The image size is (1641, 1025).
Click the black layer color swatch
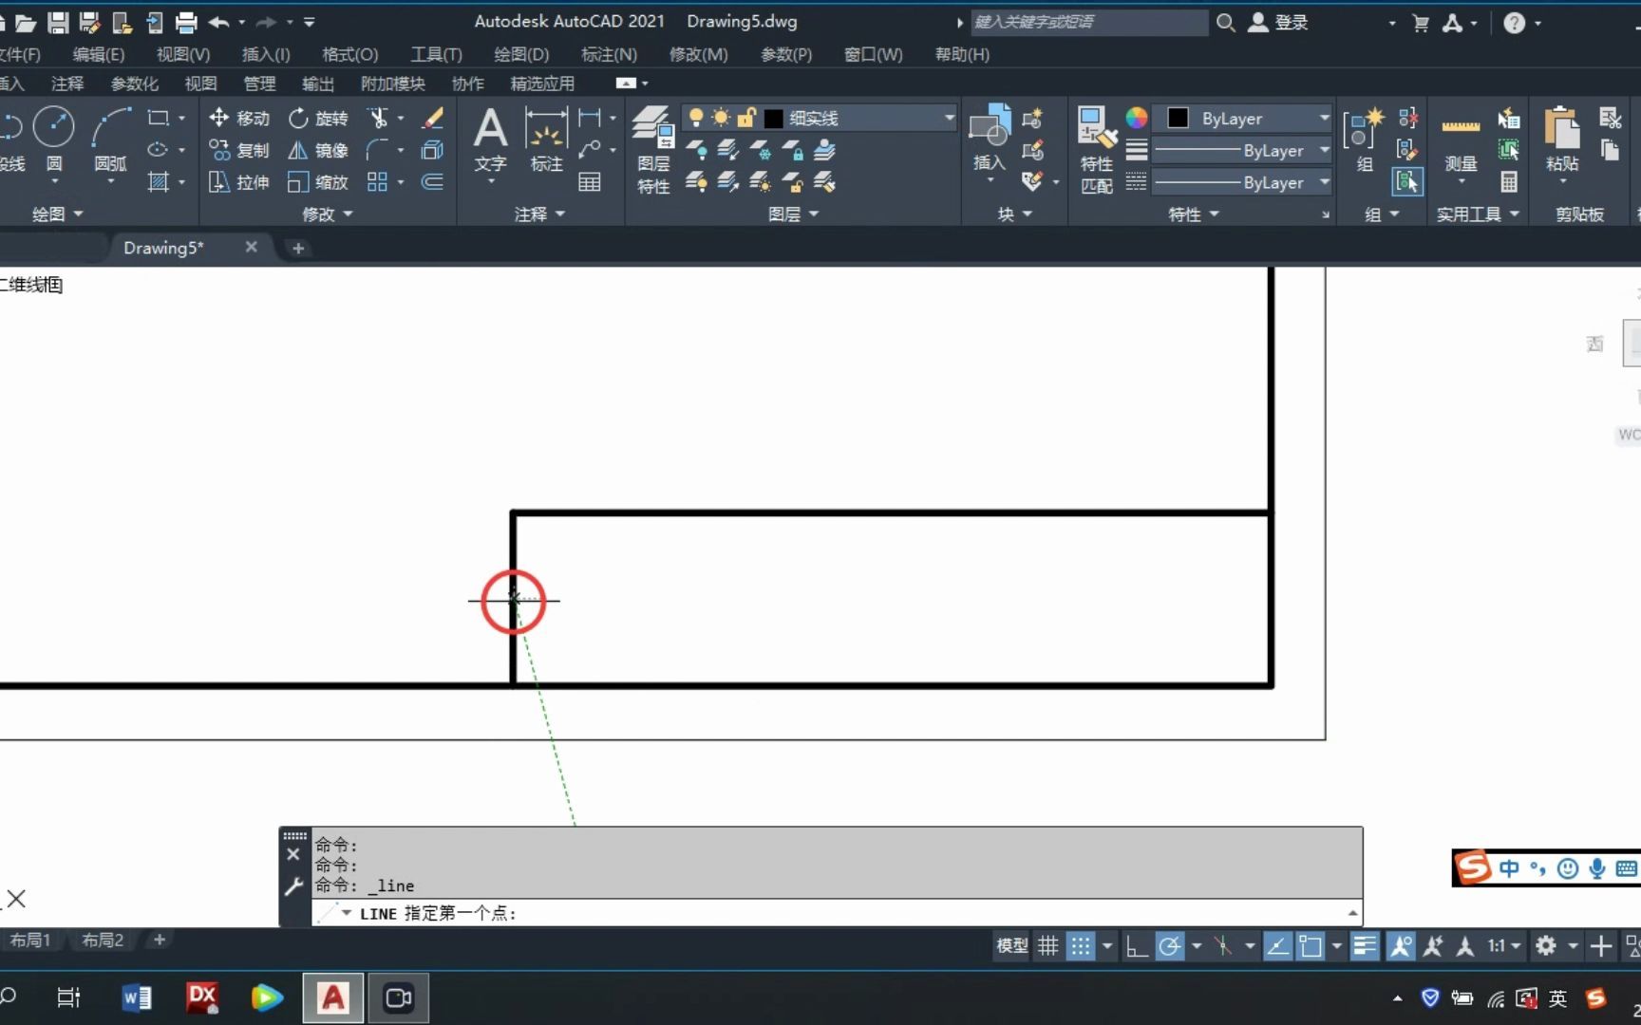(x=774, y=118)
